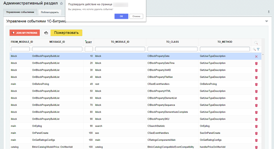Click the JOIN MY PATRONS button

[25, 33]
